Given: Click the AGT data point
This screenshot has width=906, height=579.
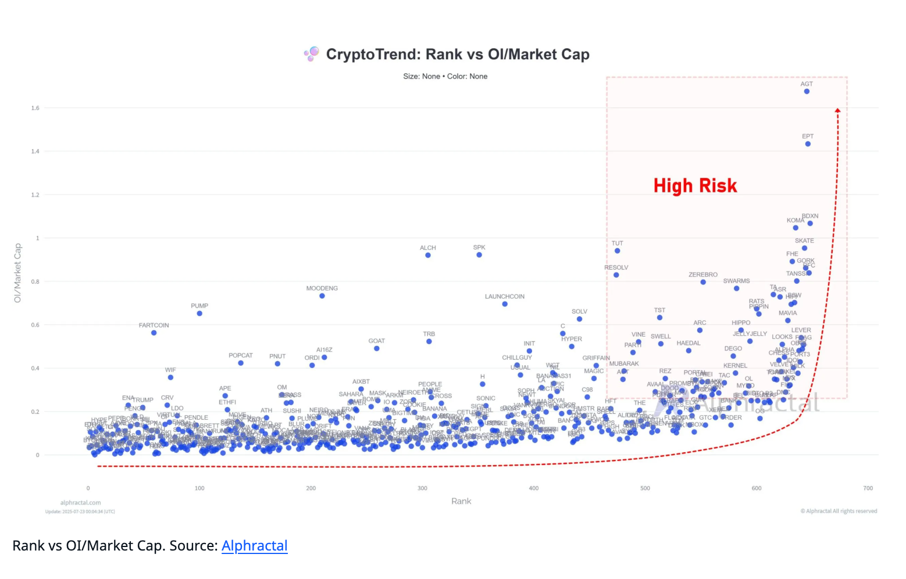Looking at the screenshot, I should [x=807, y=91].
